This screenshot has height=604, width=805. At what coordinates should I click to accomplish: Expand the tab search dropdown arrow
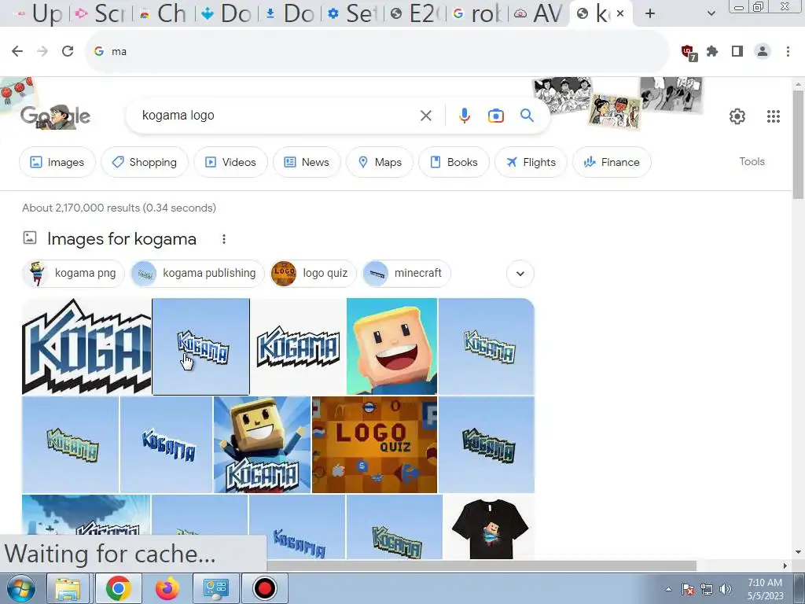click(711, 14)
